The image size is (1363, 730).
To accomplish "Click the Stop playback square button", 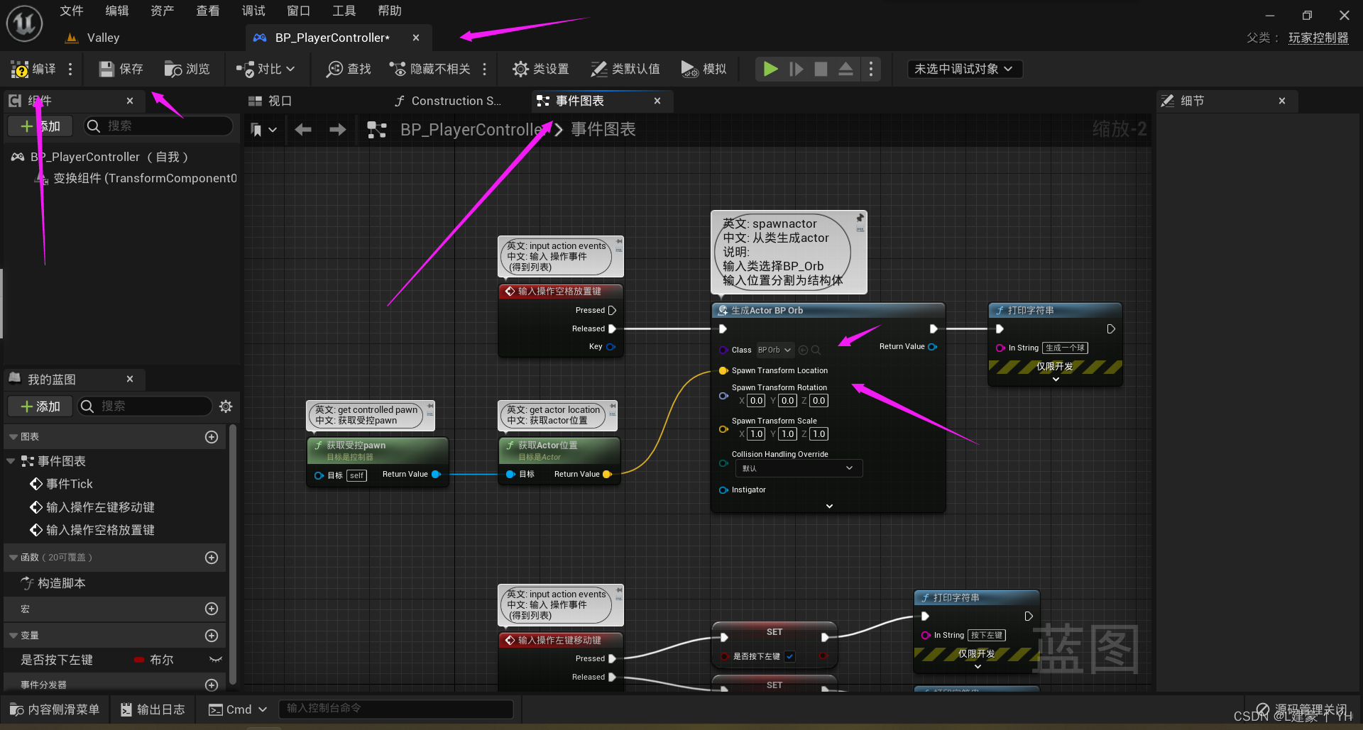I will [x=821, y=69].
